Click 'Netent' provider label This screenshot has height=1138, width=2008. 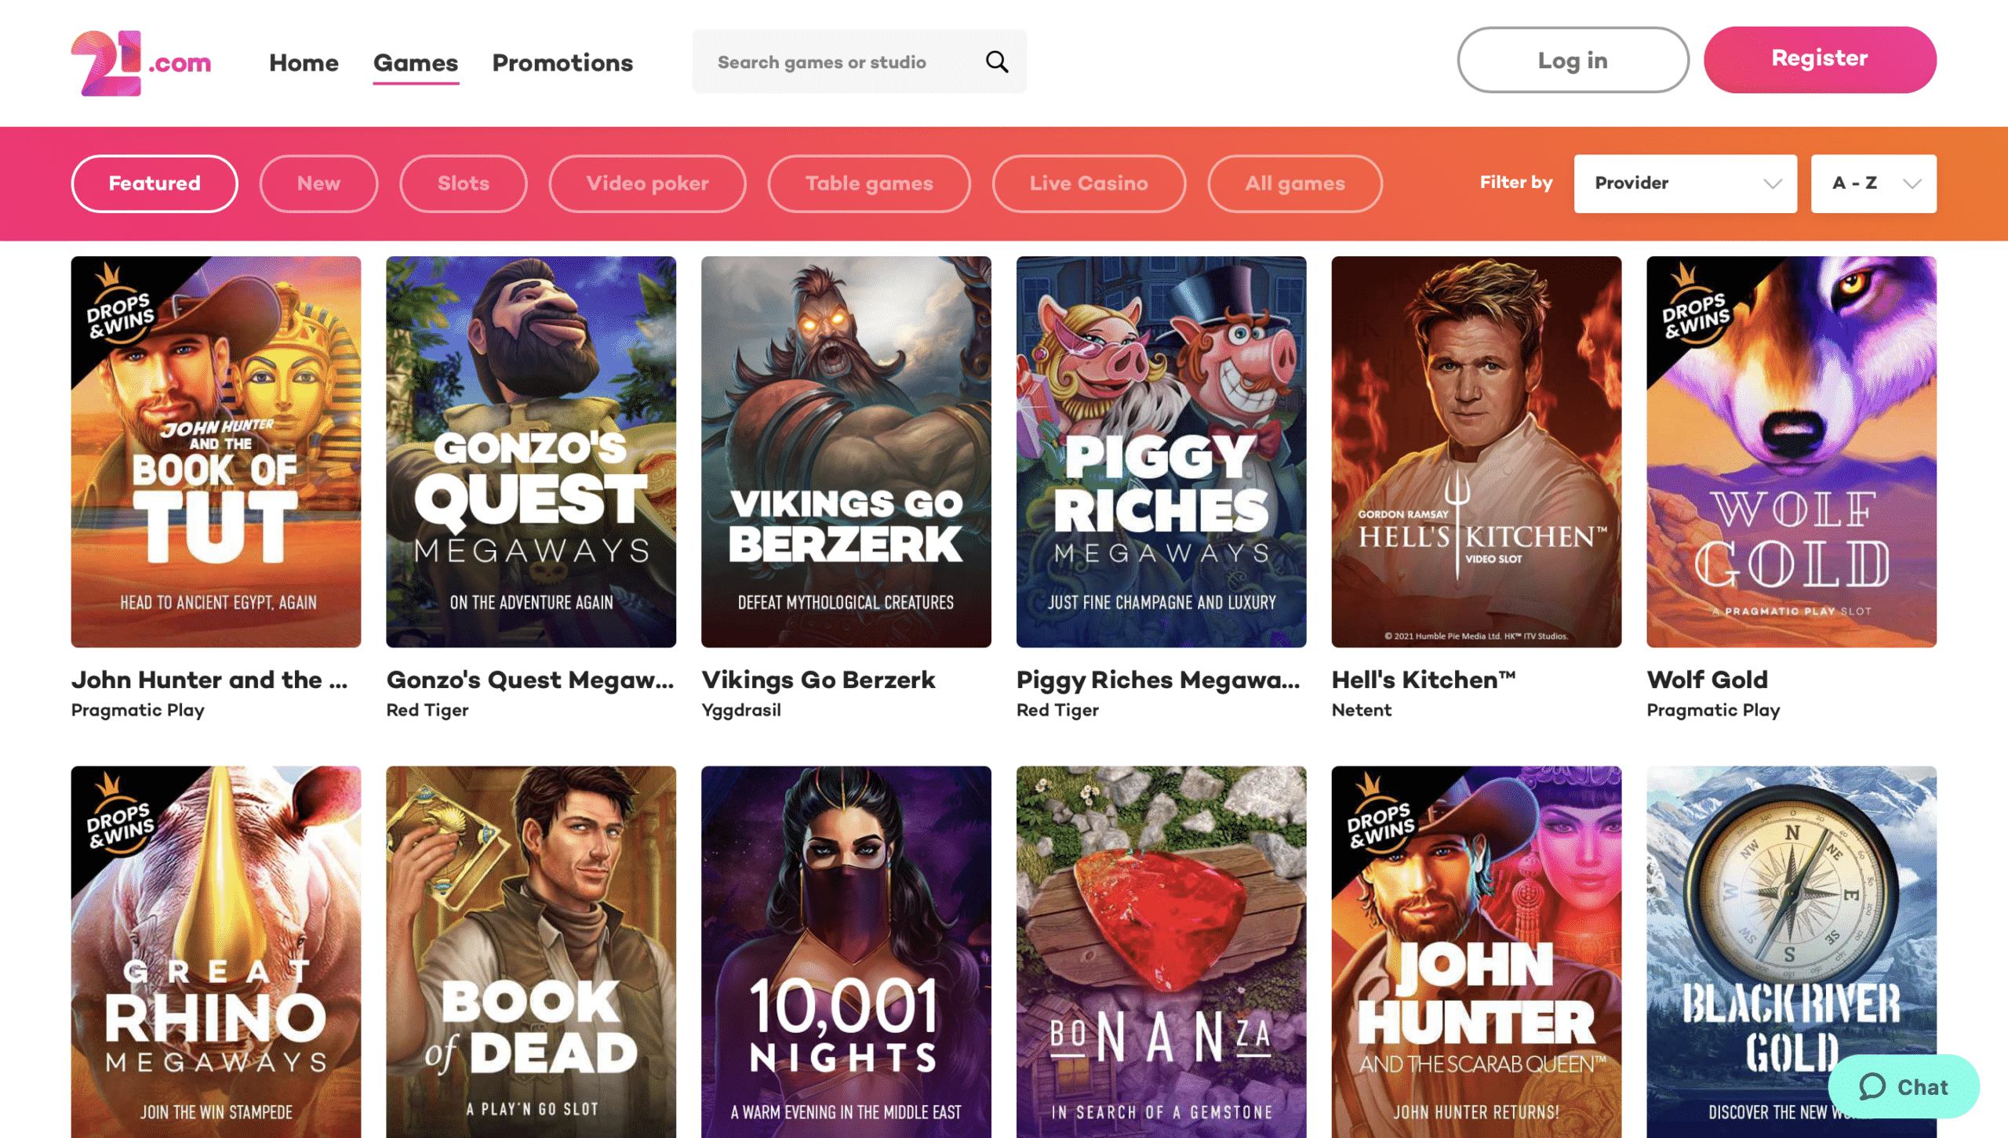pos(1362,710)
